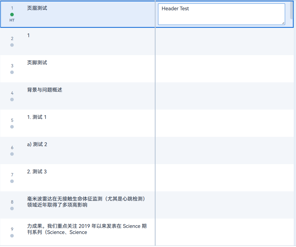Click the status dot for segment 4
Viewport: 296px width, 247px height.
12,100
